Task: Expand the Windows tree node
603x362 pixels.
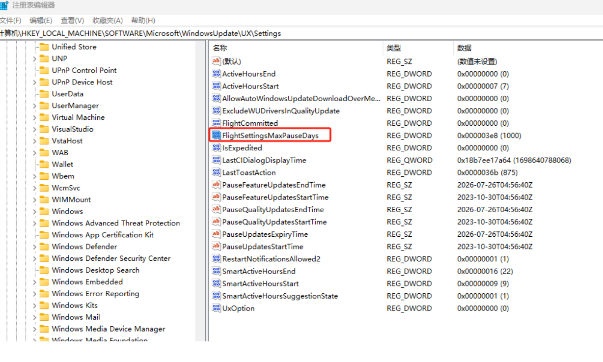Action: (34, 211)
